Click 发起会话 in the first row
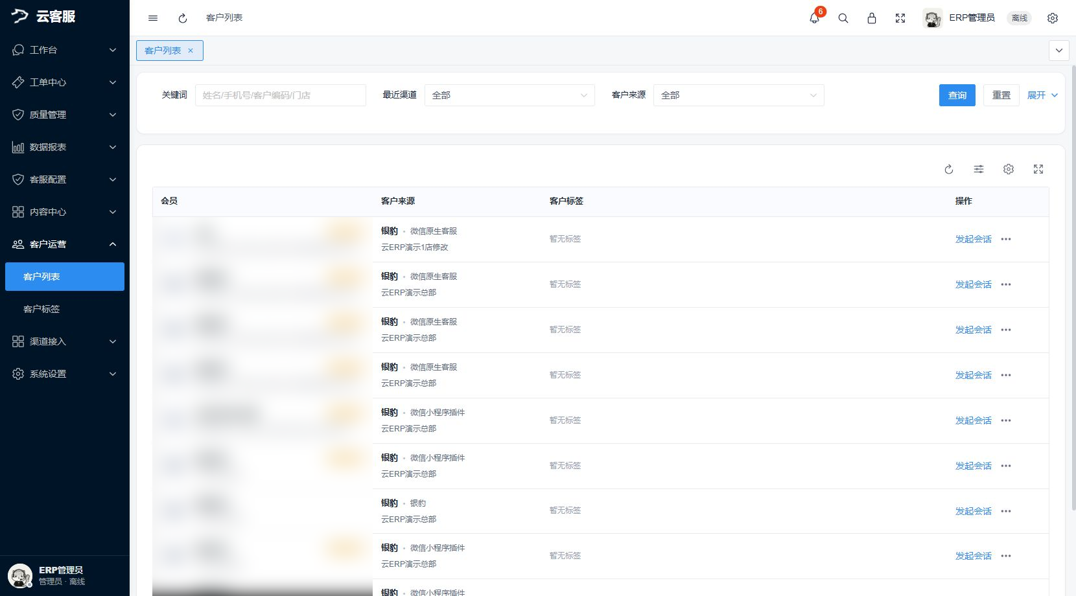1076x596 pixels. click(974, 239)
